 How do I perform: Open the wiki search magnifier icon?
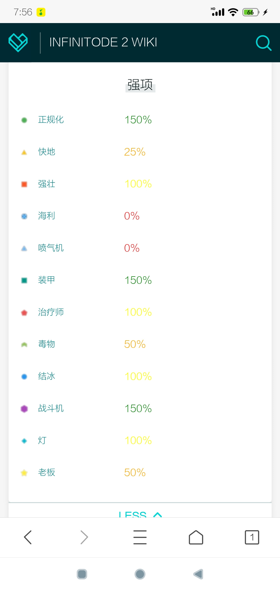point(263,43)
